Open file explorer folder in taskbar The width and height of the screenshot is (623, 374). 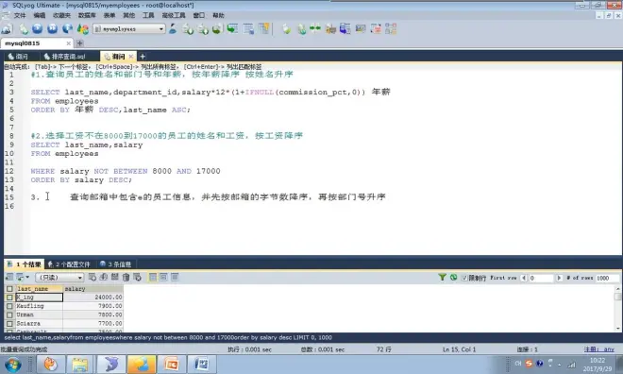coord(80,364)
